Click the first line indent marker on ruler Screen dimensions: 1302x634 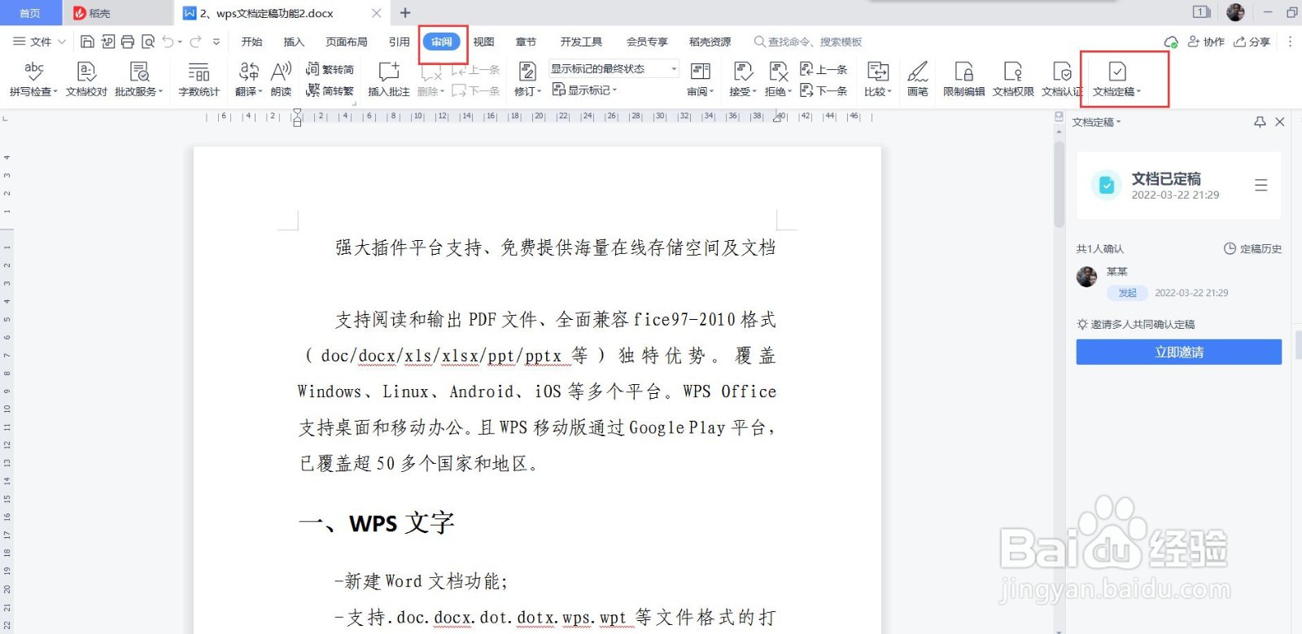pyautogui.click(x=297, y=113)
